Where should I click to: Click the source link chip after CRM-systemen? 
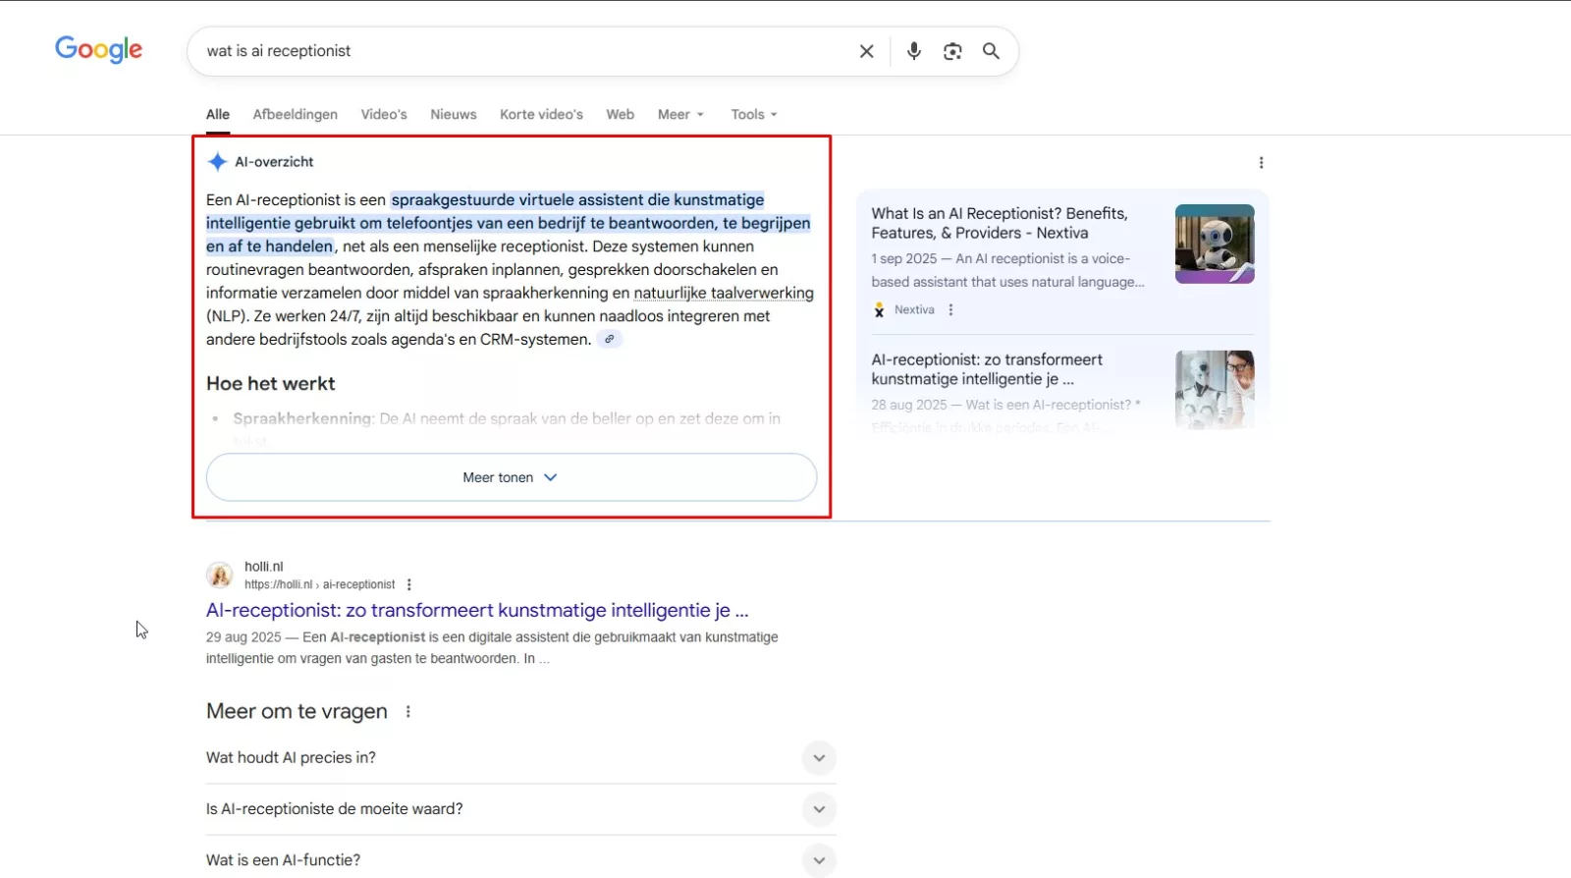point(609,340)
